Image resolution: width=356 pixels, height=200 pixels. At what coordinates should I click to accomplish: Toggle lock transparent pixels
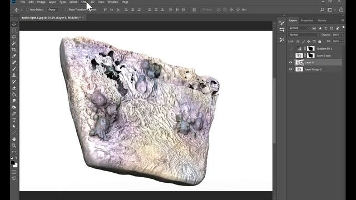[x=298, y=42]
